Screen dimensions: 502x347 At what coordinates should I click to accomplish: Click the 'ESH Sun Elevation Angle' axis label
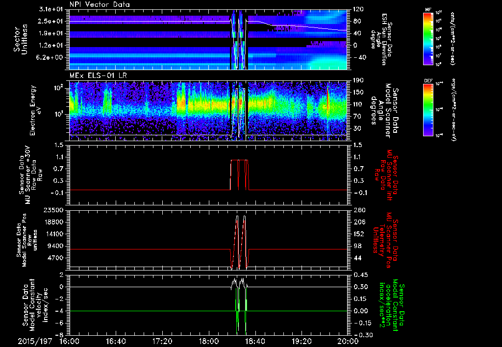click(381, 39)
